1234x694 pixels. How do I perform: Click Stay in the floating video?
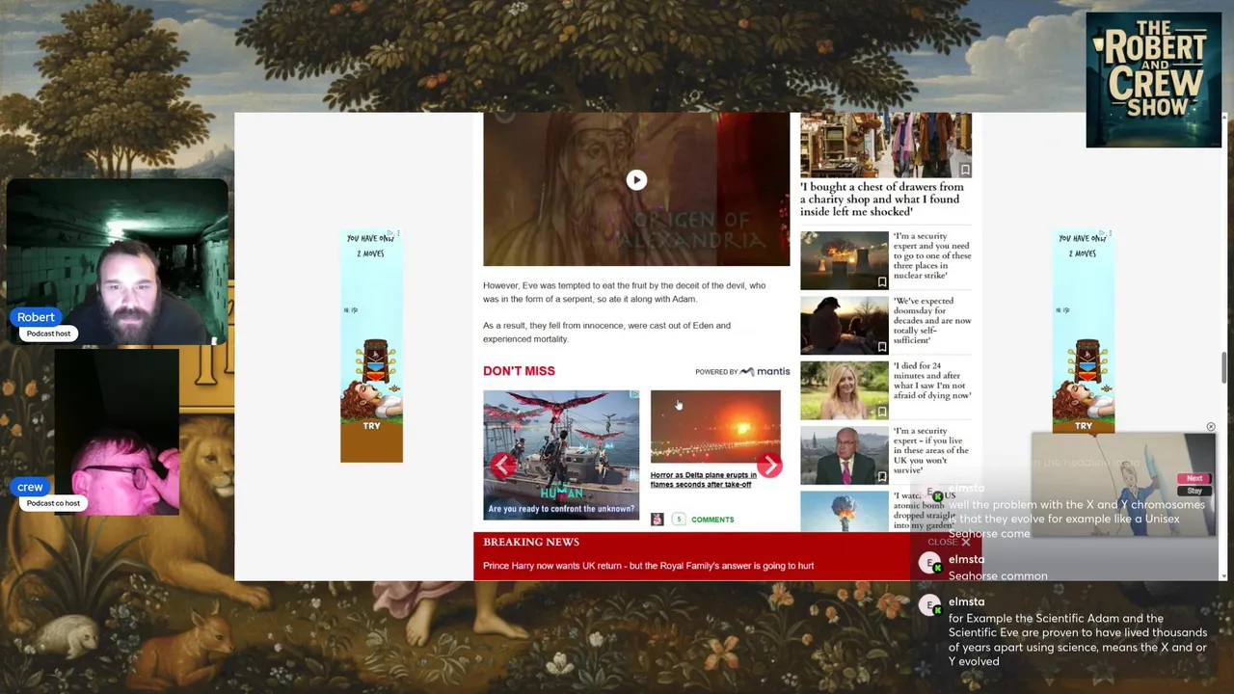point(1194,491)
